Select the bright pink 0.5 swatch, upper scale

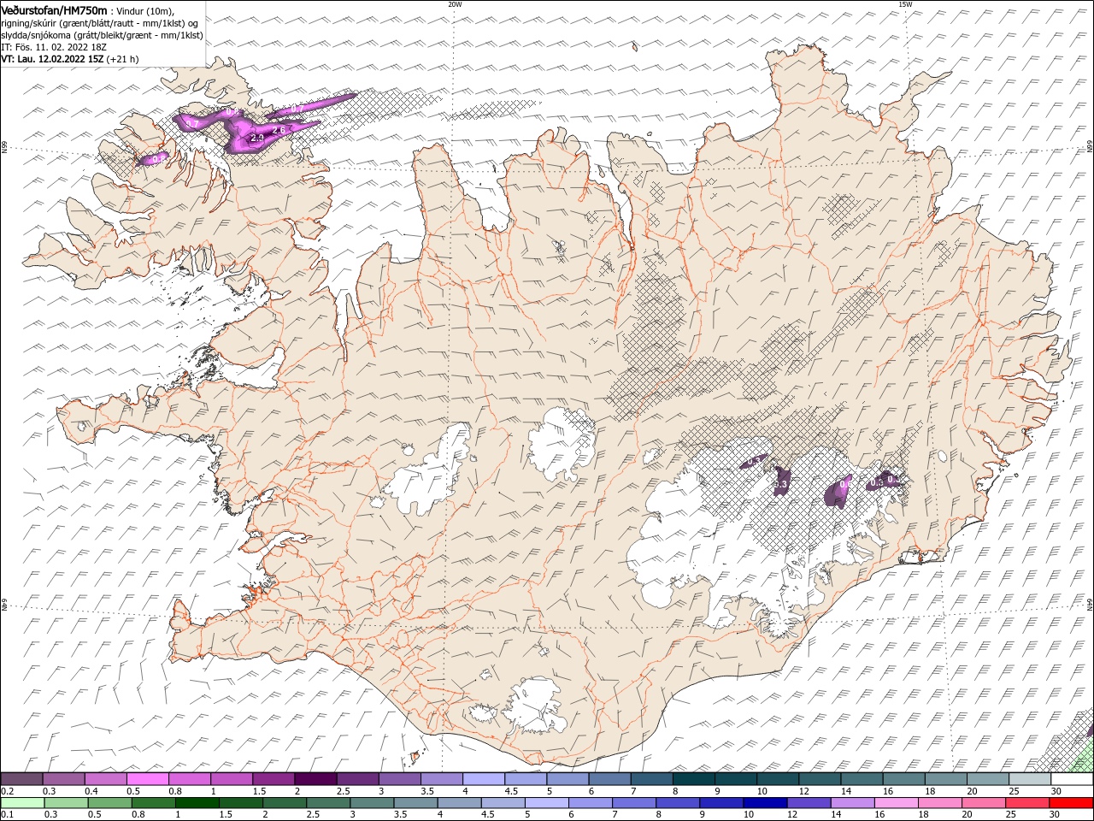click(148, 779)
